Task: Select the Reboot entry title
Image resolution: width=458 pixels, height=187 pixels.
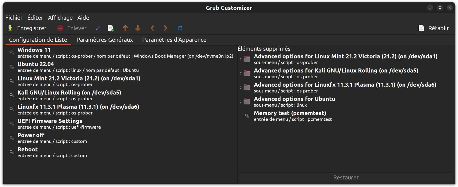Action: click(28, 149)
